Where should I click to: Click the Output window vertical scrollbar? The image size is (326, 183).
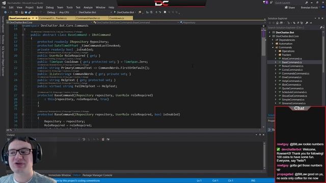264,156
